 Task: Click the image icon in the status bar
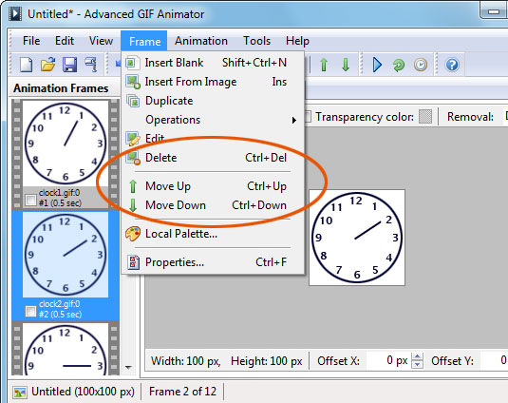20,393
